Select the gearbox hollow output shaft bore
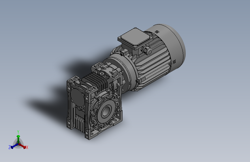Screen dimensions: 250x162 point(106,112)
